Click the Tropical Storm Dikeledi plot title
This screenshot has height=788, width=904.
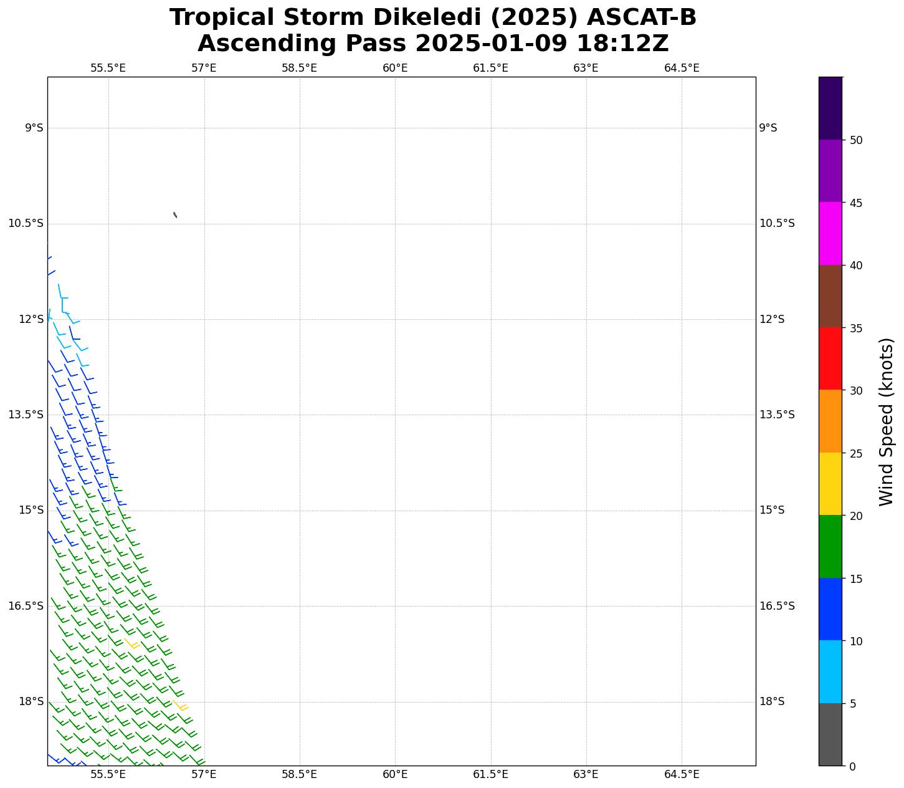click(433, 17)
